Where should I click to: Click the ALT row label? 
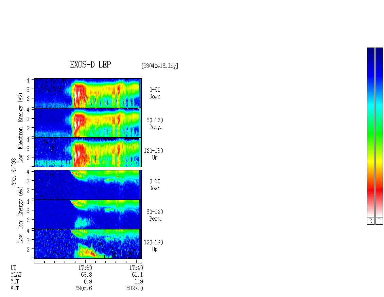tap(15, 288)
